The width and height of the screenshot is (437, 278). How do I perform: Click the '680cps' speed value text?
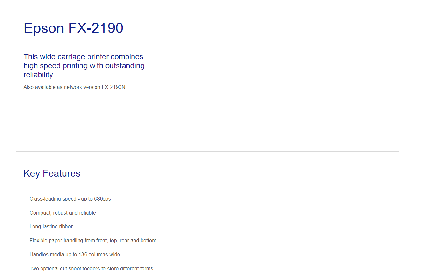pos(102,199)
